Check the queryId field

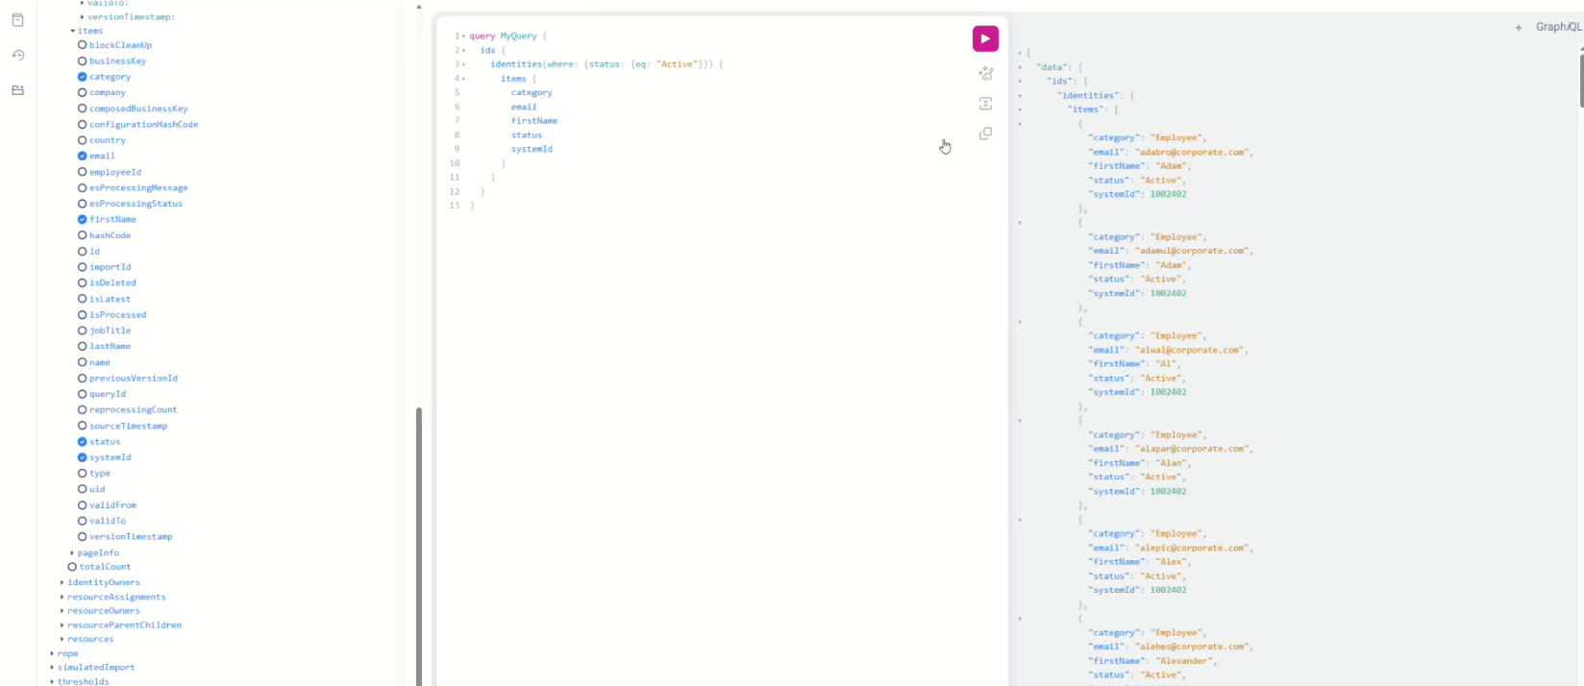tap(82, 394)
